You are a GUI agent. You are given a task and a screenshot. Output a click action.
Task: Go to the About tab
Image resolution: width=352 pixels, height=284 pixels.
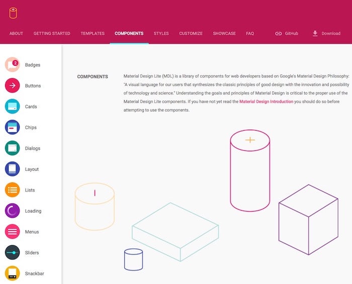pyautogui.click(x=16, y=33)
